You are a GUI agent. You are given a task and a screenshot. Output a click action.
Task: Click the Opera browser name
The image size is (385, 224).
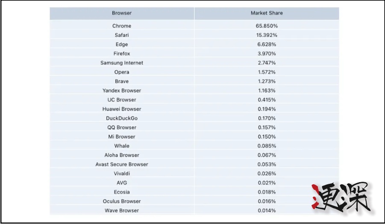pos(122,72)
